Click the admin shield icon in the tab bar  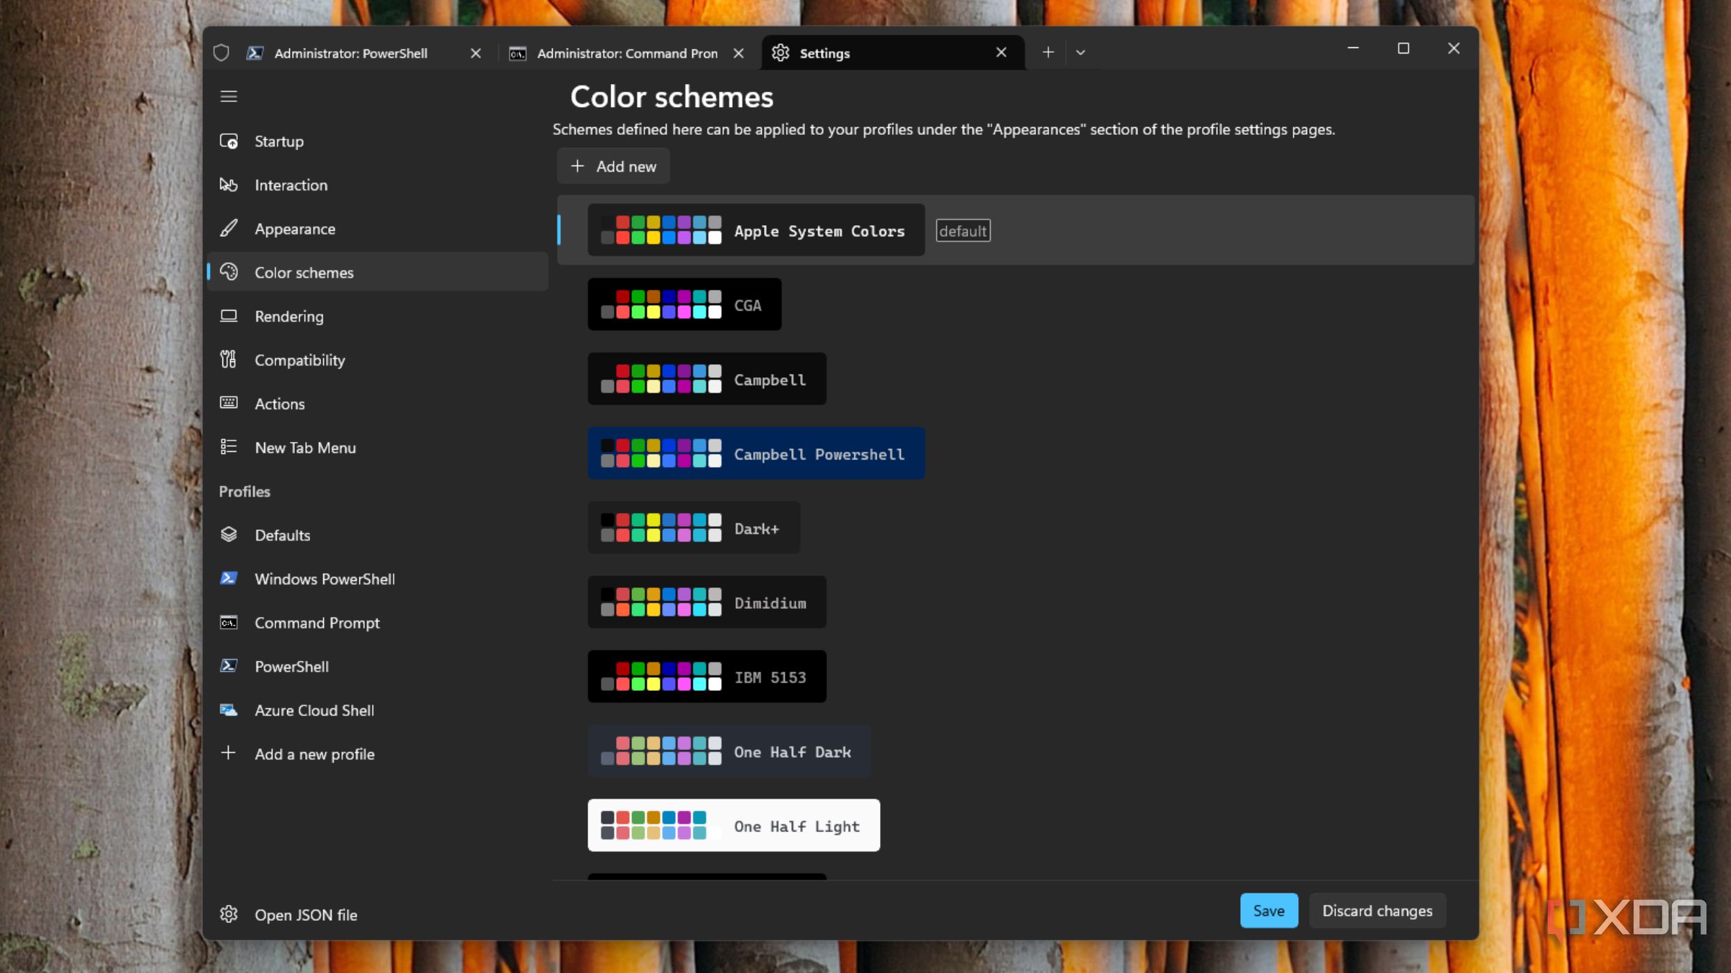221,53
